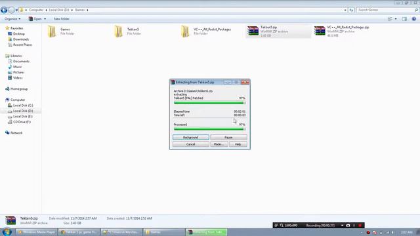Click Games in the address breadcrumb
The image size is (420, 236).
coord(79,10)
